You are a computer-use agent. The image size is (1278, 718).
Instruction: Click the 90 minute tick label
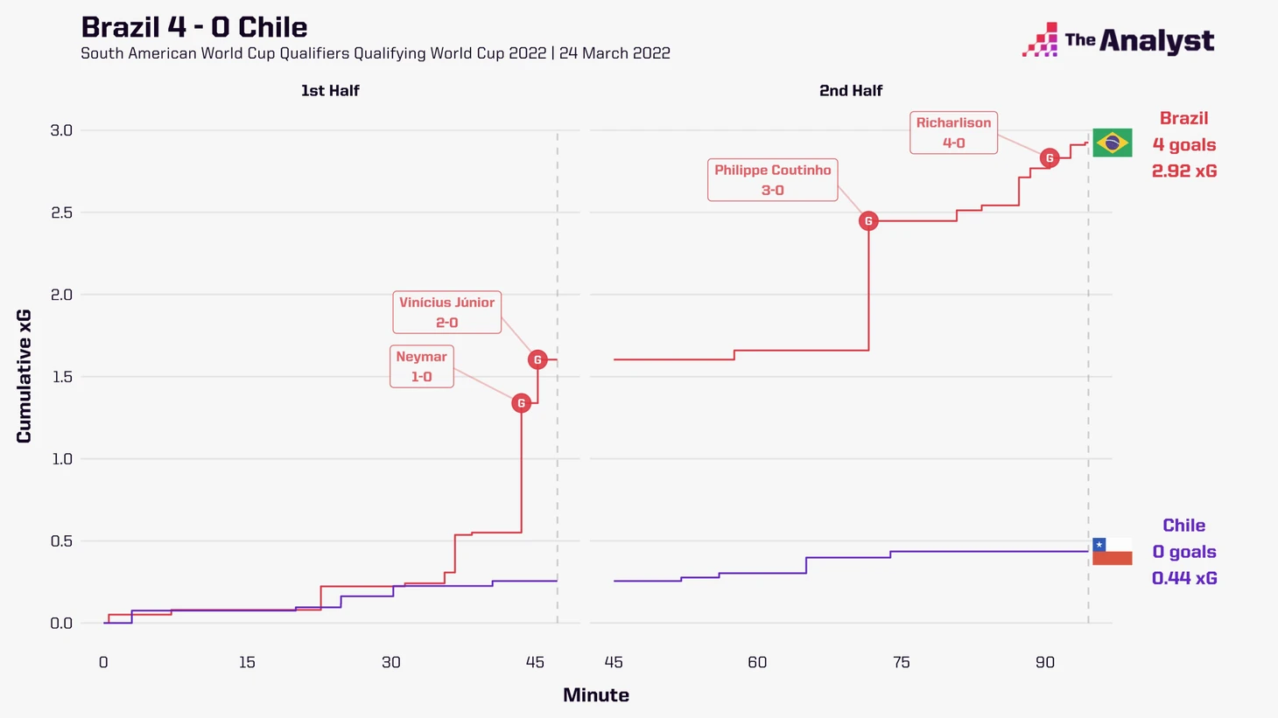1045,662
